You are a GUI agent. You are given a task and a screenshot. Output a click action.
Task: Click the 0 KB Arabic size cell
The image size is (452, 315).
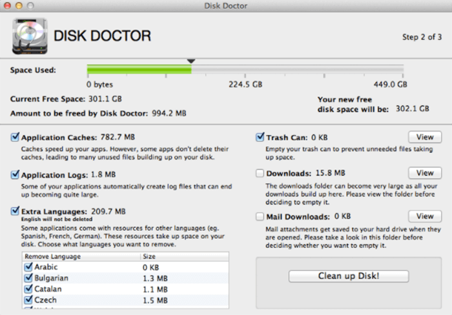click(150, 267)
